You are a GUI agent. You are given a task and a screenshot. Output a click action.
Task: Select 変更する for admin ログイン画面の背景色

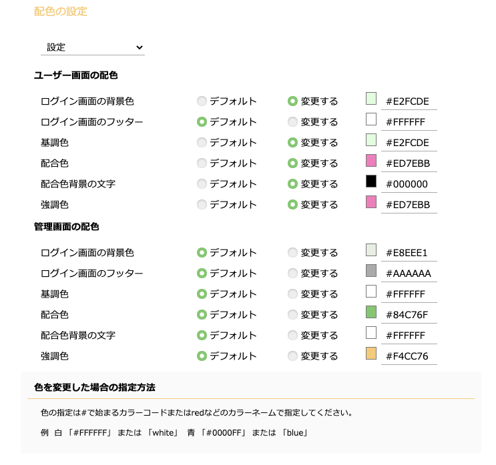point(292,253)
